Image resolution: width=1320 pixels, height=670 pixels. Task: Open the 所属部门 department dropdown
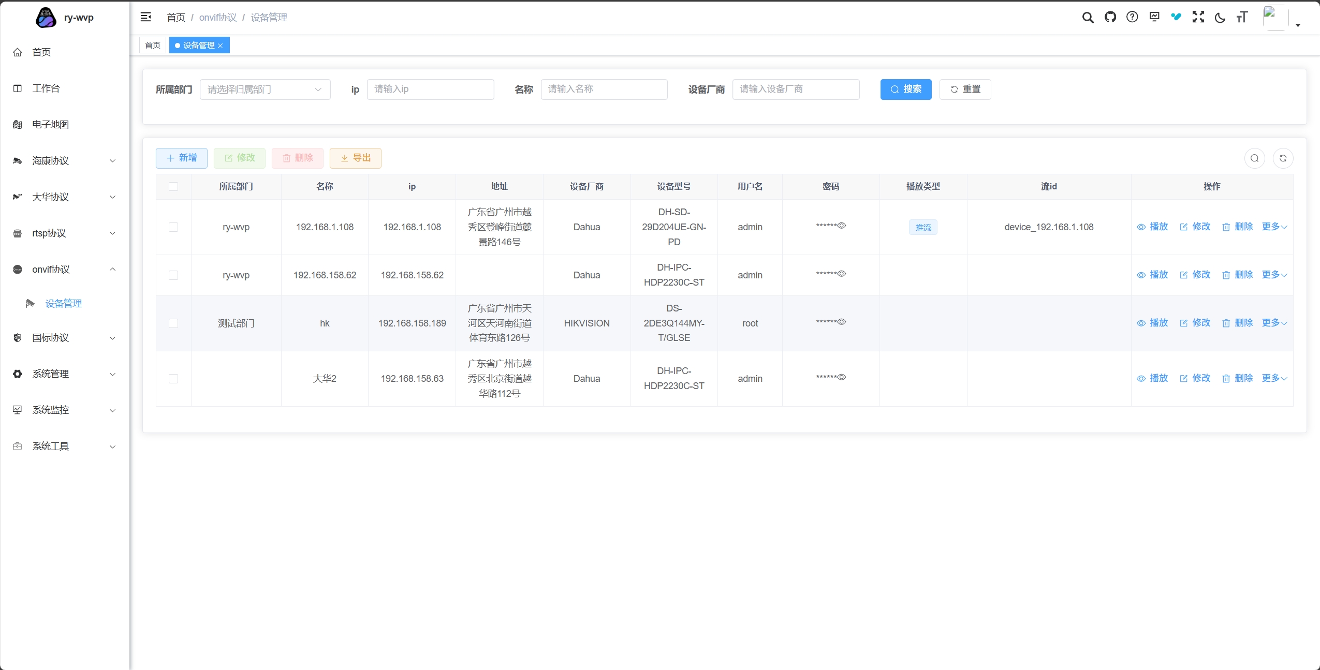tap(265, 90)
